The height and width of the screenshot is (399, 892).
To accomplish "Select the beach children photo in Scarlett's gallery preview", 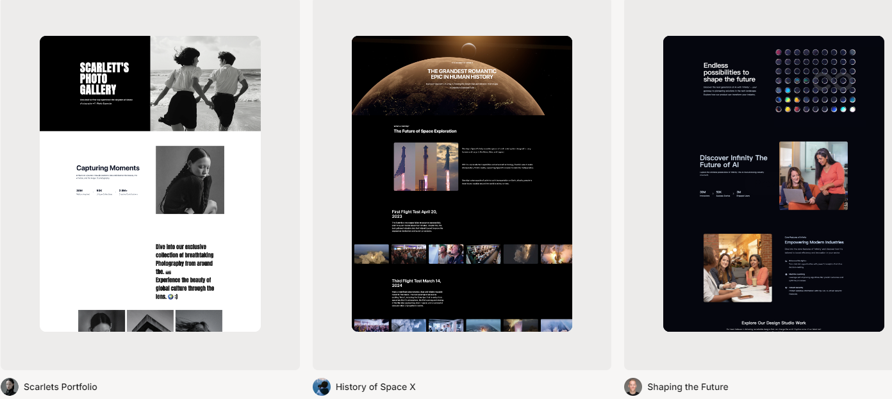I will [x=206, y=83].
